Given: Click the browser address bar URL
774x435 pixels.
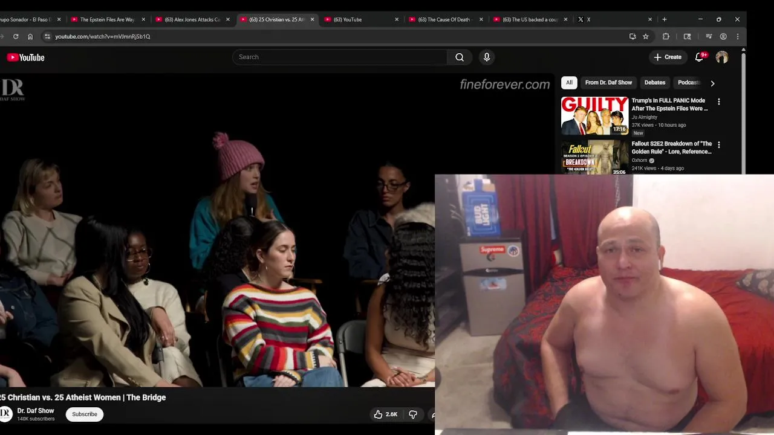Looking at the screenshot, I should coord(103,36).
